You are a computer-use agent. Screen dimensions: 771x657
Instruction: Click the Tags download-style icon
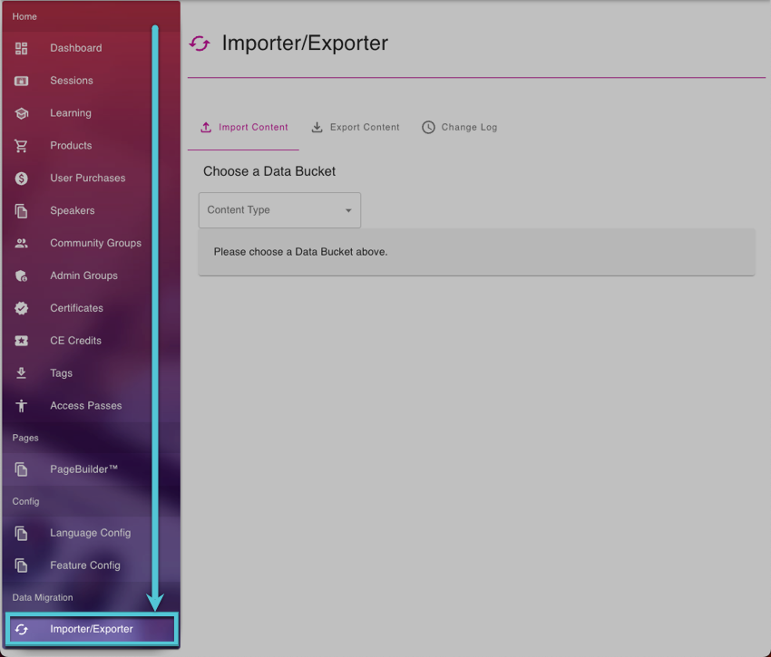click(x=21, y=373)
